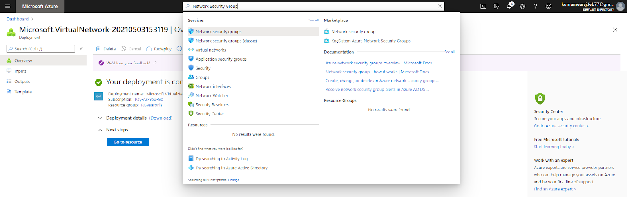Screen dimensions: 627x197
Task: See all services results
Action: [313, 20]
